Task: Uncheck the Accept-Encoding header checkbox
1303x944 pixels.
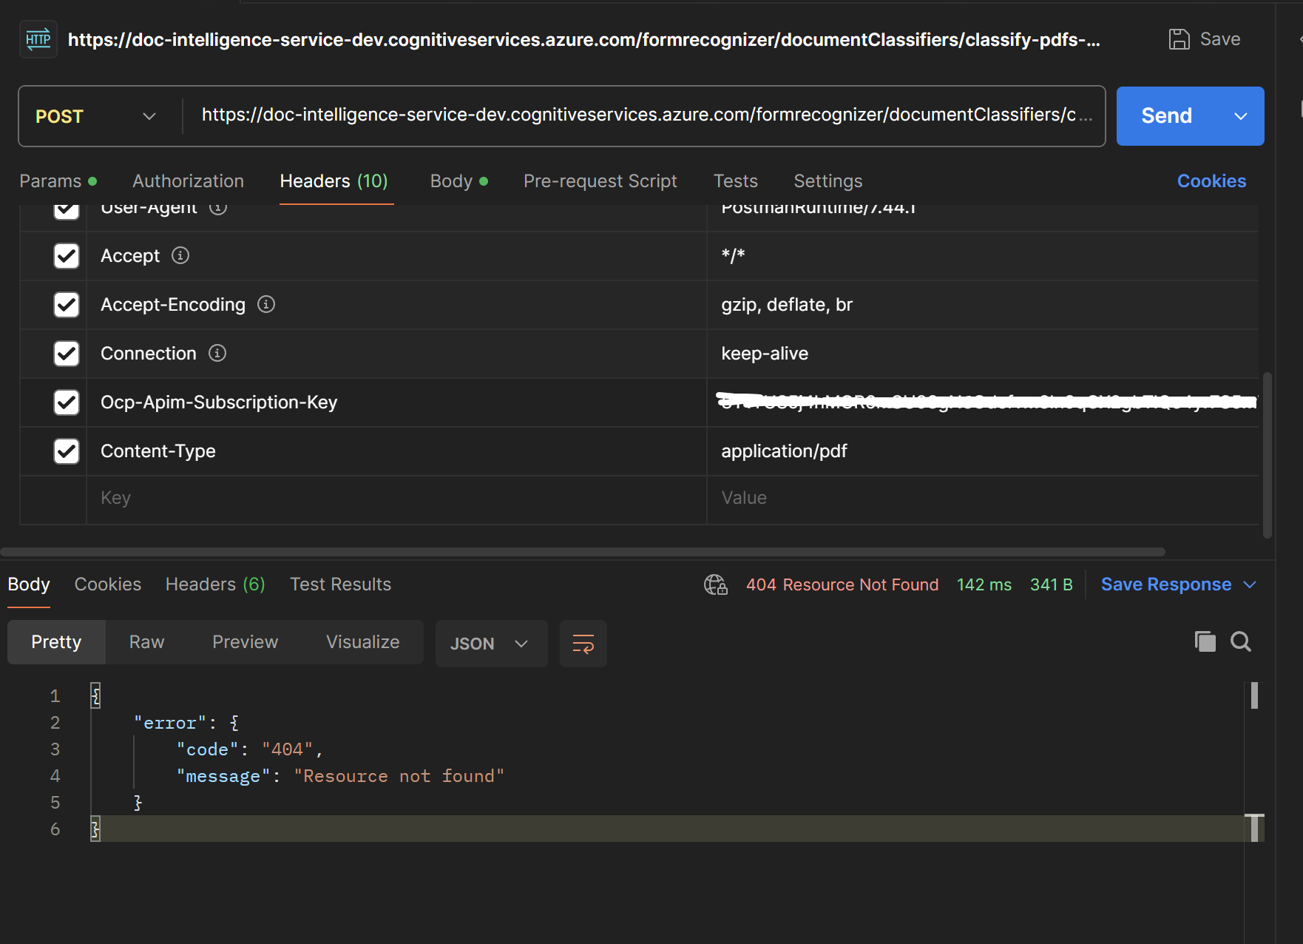Action: coord(67,305)
